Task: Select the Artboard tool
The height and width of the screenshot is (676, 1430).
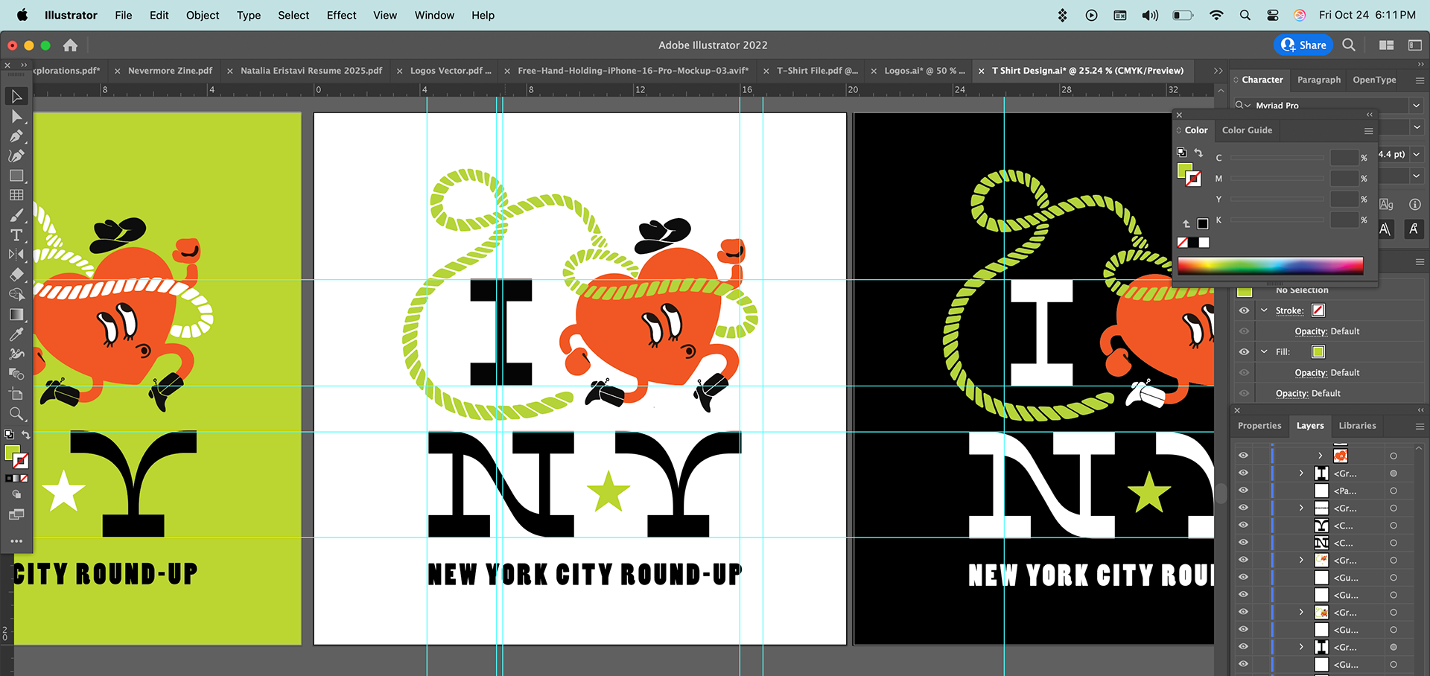Action: pyautogui.click(x=16, y=394)
